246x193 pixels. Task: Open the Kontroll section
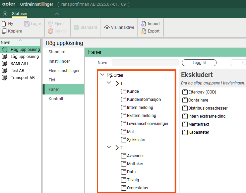[56, 99]
